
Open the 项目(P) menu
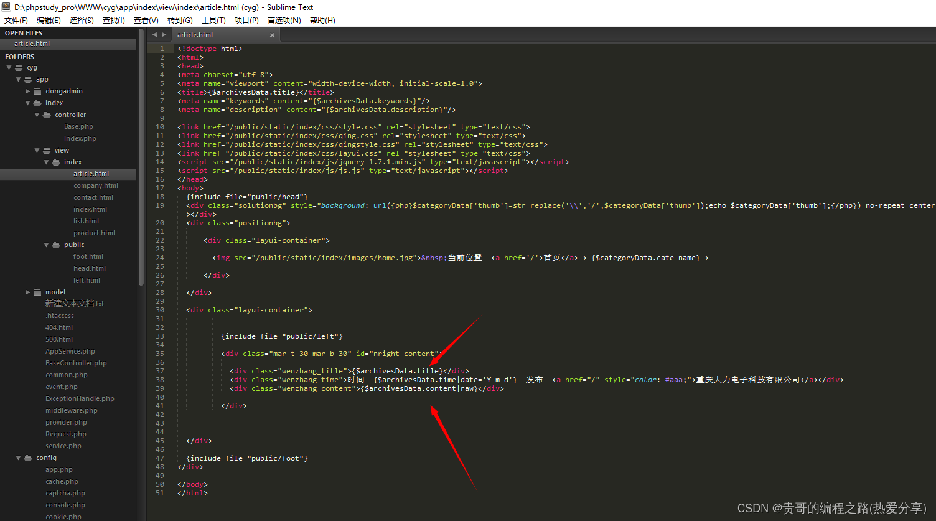click(246, 20)
